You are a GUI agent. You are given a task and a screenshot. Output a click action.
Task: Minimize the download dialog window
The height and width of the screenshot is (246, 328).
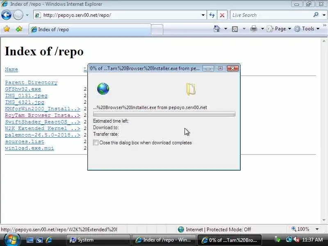click(208, 68)
